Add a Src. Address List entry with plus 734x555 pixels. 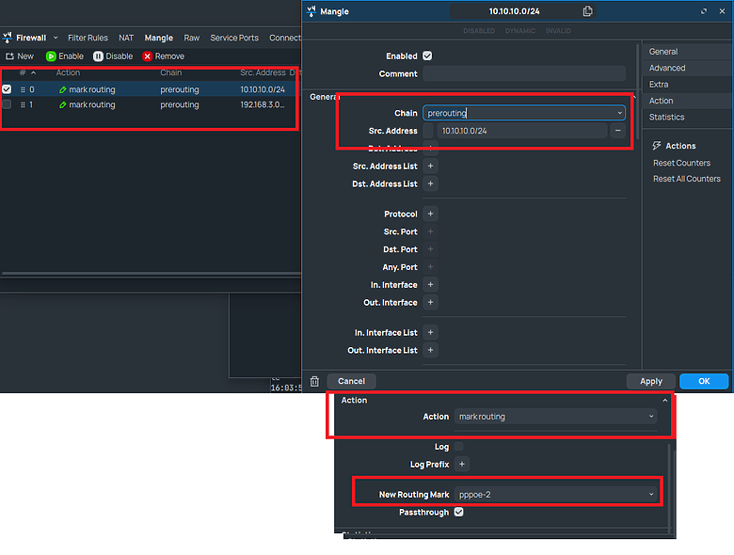pyautogui.click(x=431, y=166)
